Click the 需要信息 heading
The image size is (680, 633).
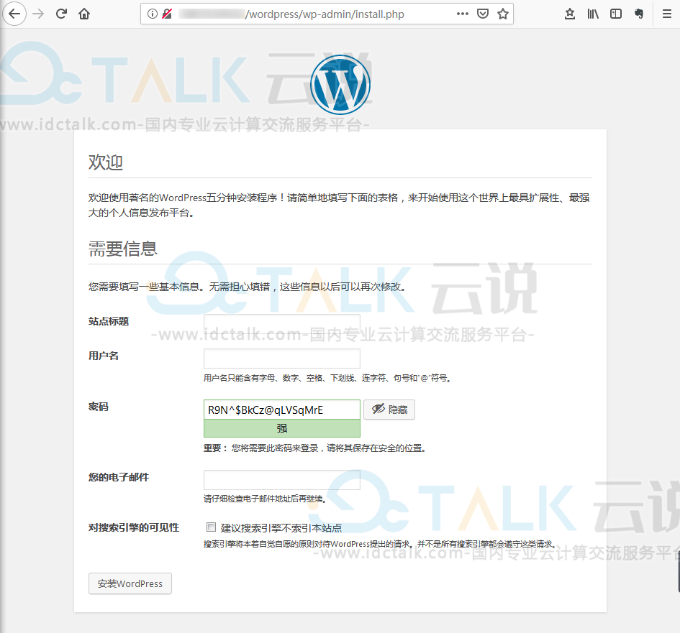point(123,249)
